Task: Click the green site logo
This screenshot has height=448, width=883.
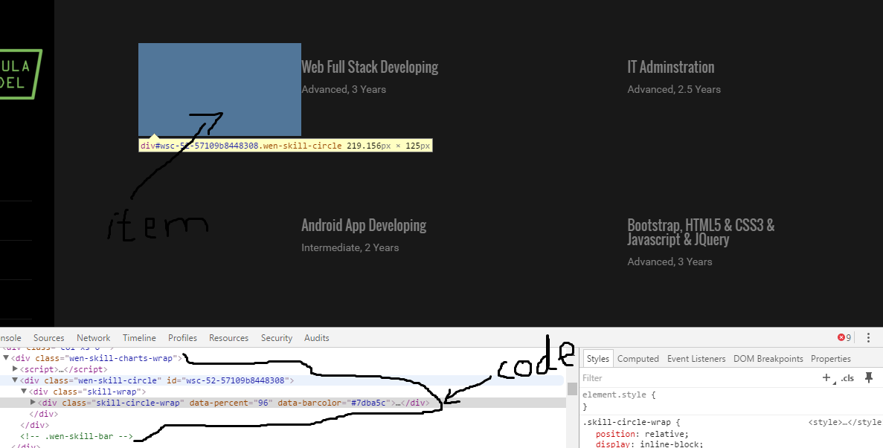Action: (x=21, y=74)
